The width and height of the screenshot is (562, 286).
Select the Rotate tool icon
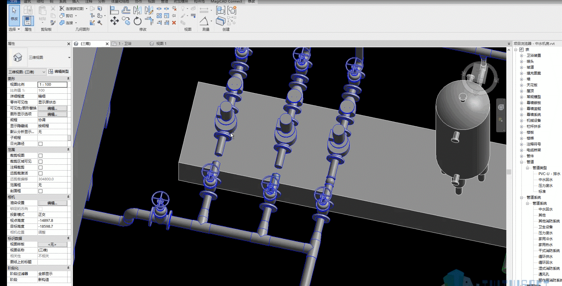137,21
